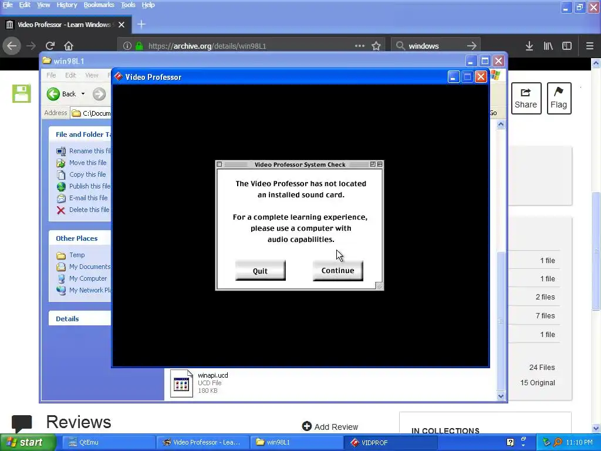Collapse the Other Places panel header
601x451 pixels.
[80, 238]
